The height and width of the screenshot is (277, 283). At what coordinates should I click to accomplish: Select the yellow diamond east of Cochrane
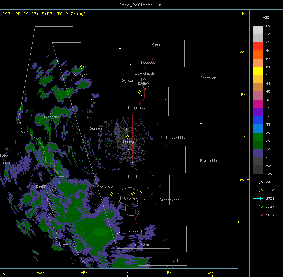[112, 194]
